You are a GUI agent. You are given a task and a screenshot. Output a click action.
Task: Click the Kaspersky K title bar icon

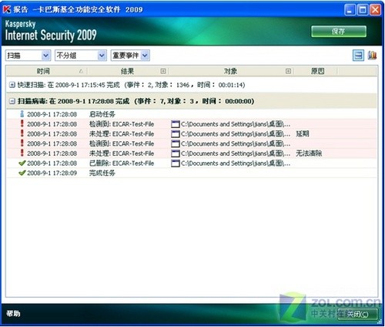[x=7, y=9]
